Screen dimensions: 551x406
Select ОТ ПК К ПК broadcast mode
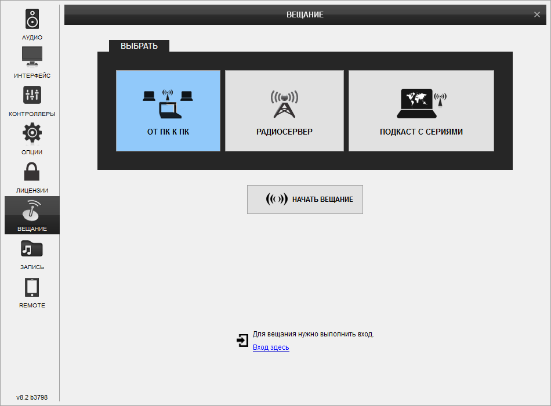(x=168, y=111)
